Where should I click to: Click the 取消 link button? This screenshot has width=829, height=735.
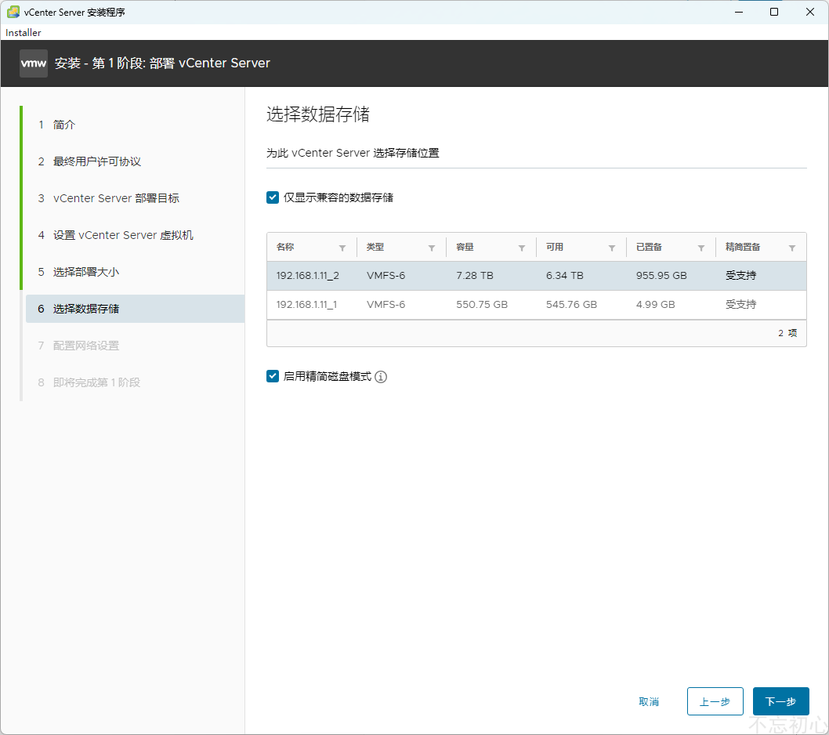coord(649,701)
